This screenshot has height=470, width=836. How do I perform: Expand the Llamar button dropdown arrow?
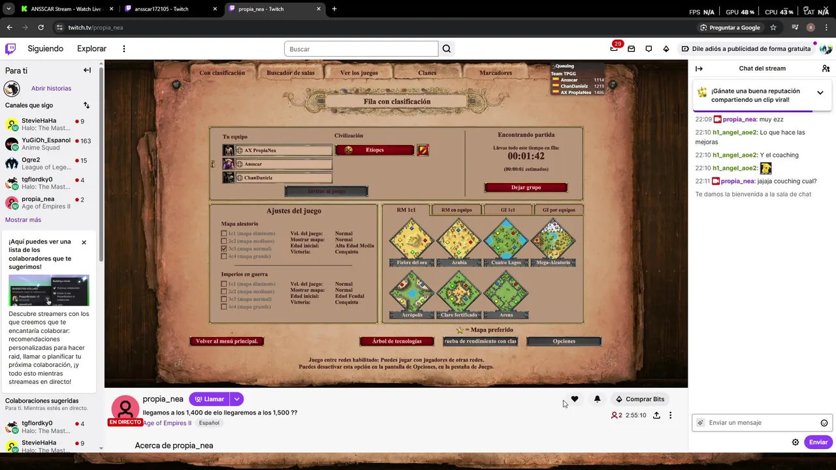point(237,399)
